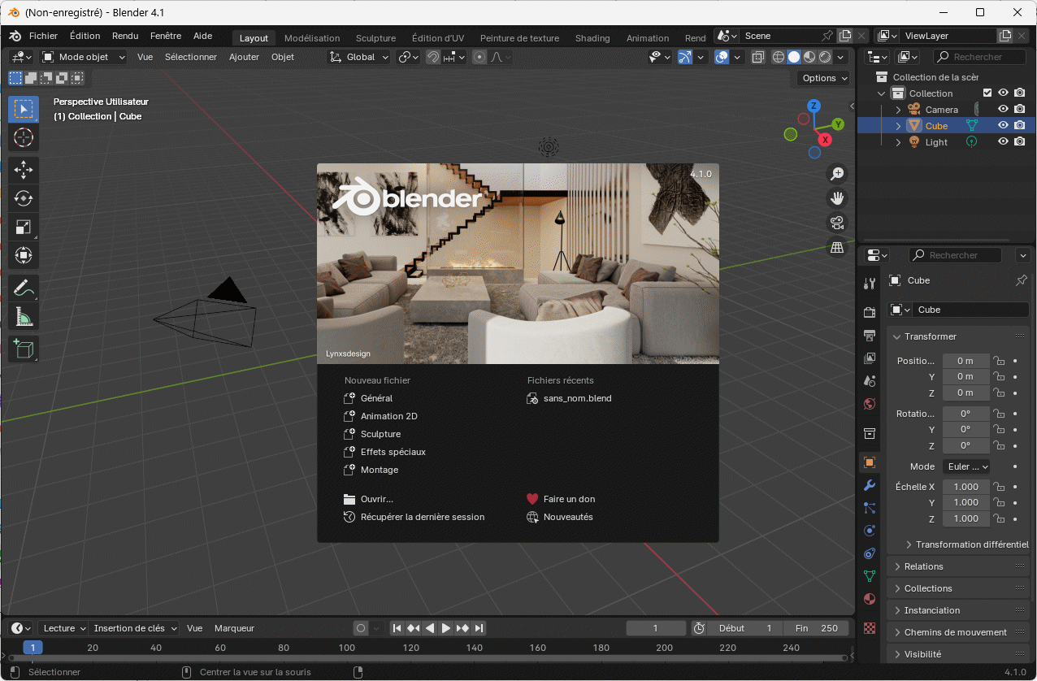Open the Rendu menu
Viewport: 1037px width, 681px height.
[125, 36]
